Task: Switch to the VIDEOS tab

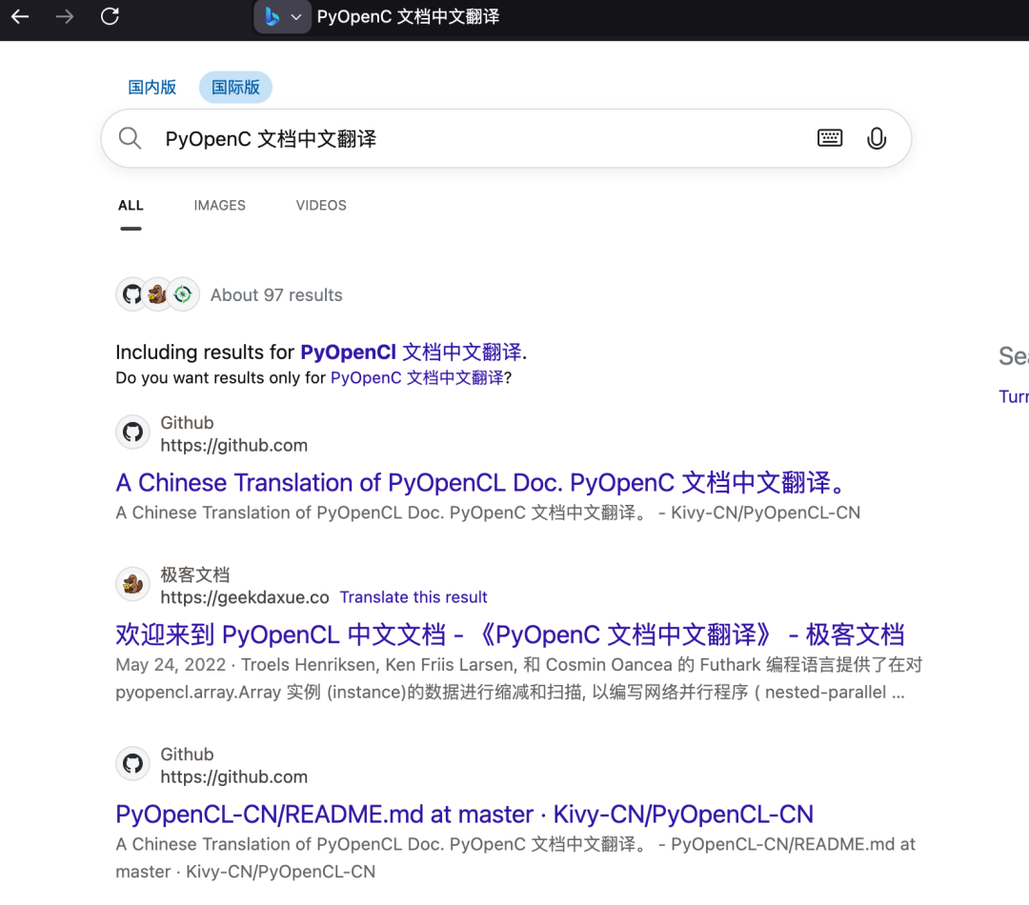Action: click(x=321, y=206)
